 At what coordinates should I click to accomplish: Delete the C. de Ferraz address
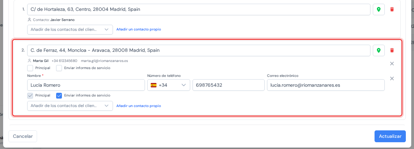point(392,50)
